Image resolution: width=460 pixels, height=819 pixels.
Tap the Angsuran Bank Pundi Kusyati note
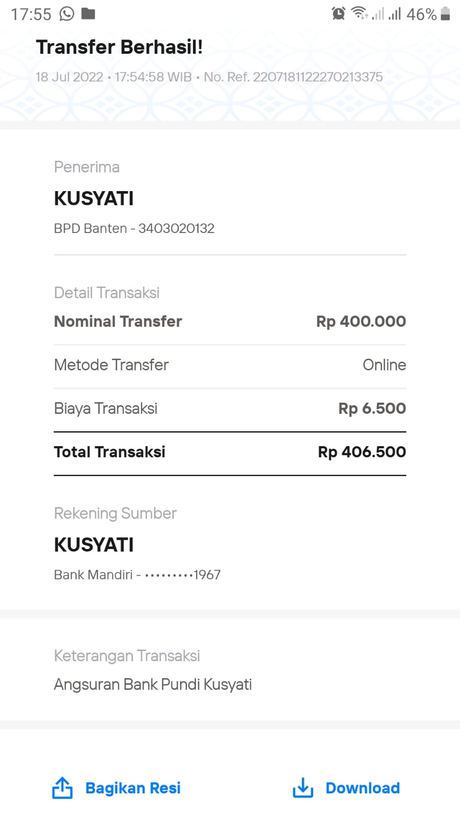coord(152,684)
